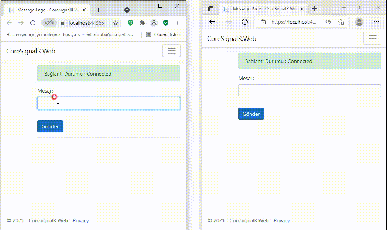Click Edge back arrow button
The height and width of the screenshot is (230, 387).
click(x=212, y=22)
